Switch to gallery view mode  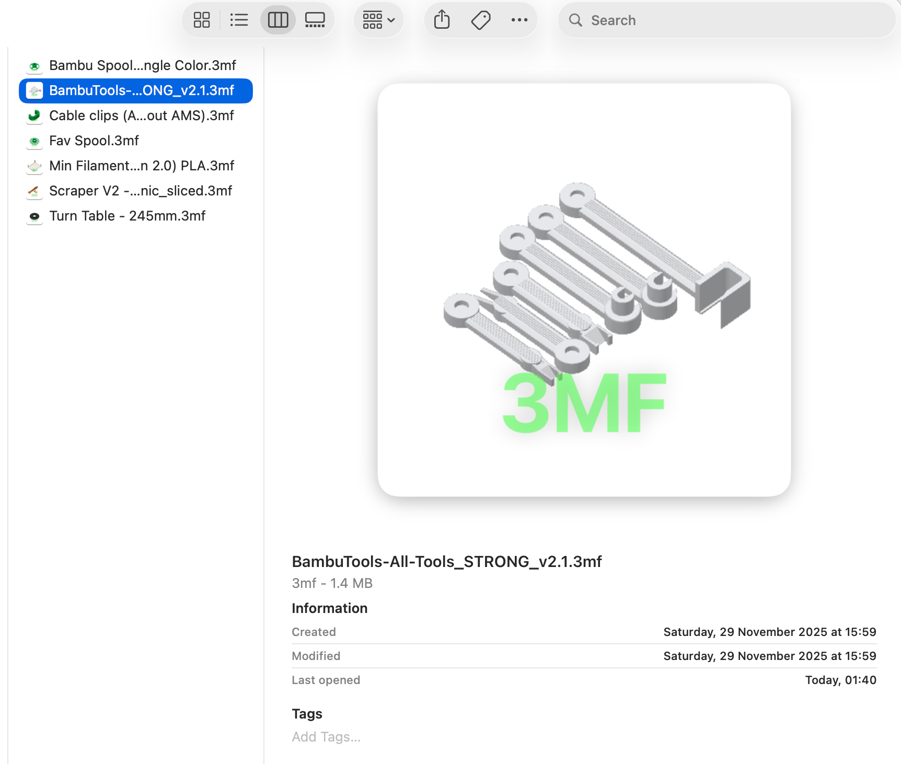[x=316, y=20]
